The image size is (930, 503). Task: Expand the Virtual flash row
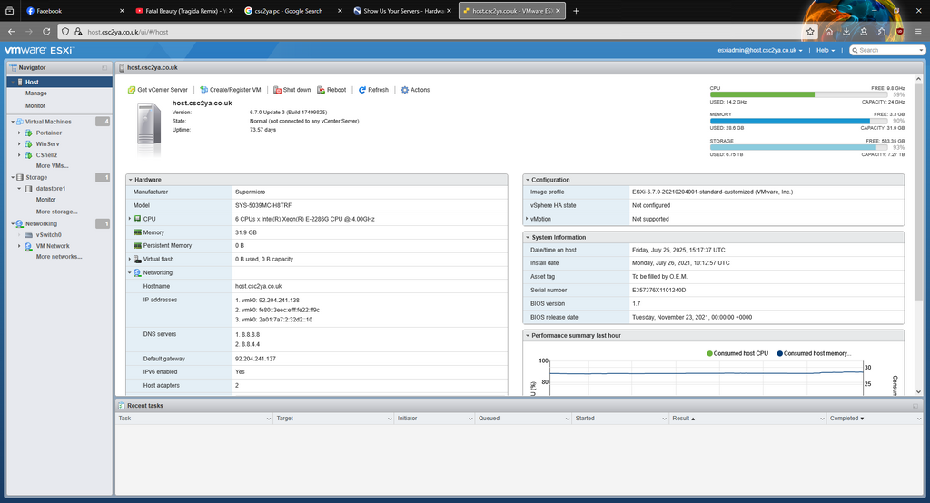click(130, 259)
